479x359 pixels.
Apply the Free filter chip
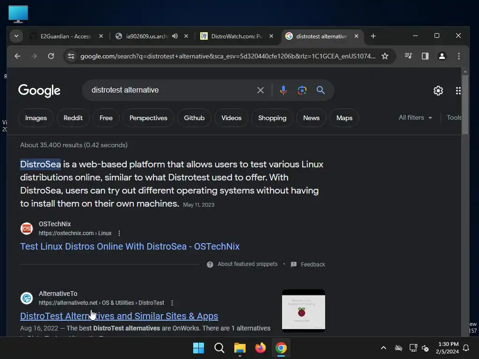click(x=106, y=118)
